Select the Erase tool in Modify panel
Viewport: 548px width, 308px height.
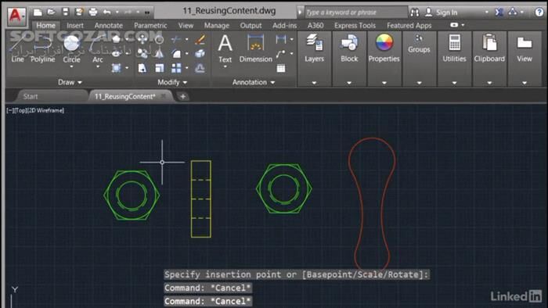(200, 39)
